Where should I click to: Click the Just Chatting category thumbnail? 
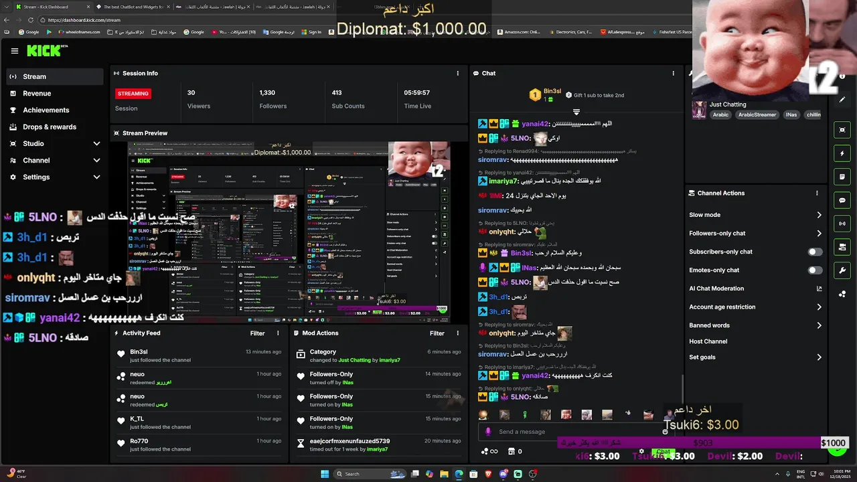(699, 110)
